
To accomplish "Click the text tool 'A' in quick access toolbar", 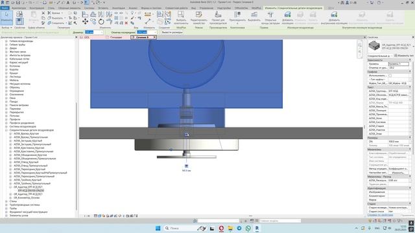I will [68, 3].
